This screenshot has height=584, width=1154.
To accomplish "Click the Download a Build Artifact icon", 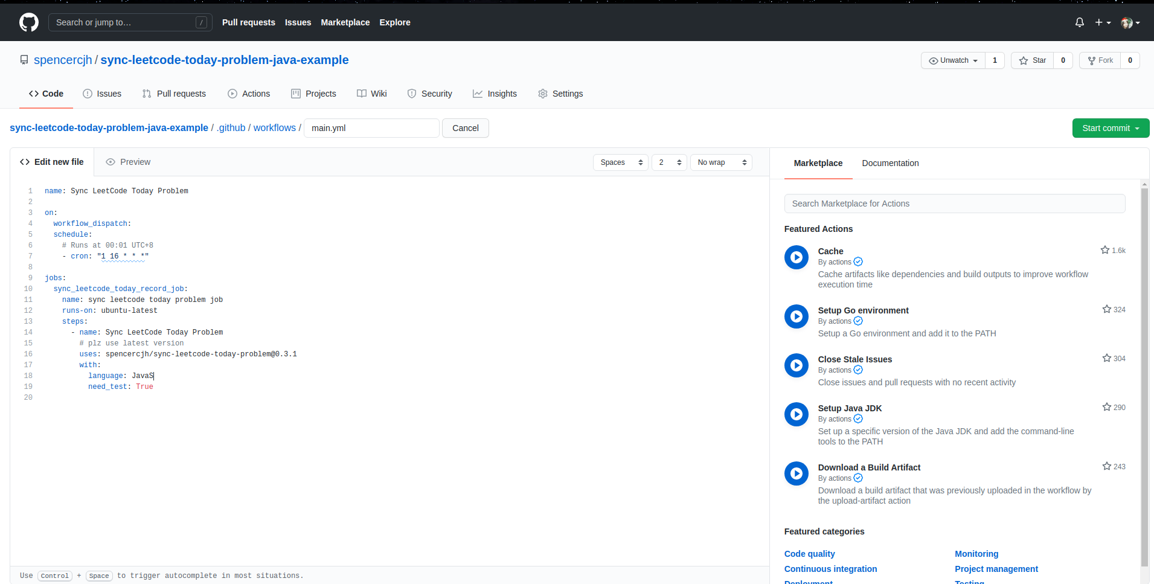I will (x=797, y=473).
